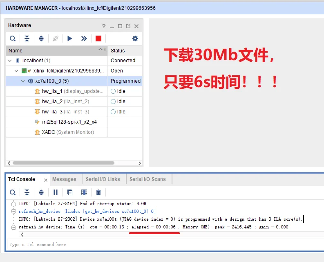Screen dimensions: 324x262
Task: Select mt25ql128-spi-x1_x2_x4 flash memory
Action: point(74,122)
